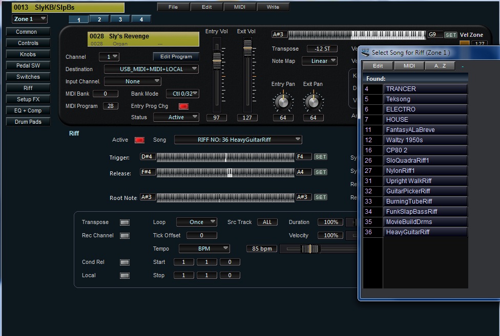The image size is (500, 336).
Task: Click SET next to Trigger range
Action: tap(320, 157)
